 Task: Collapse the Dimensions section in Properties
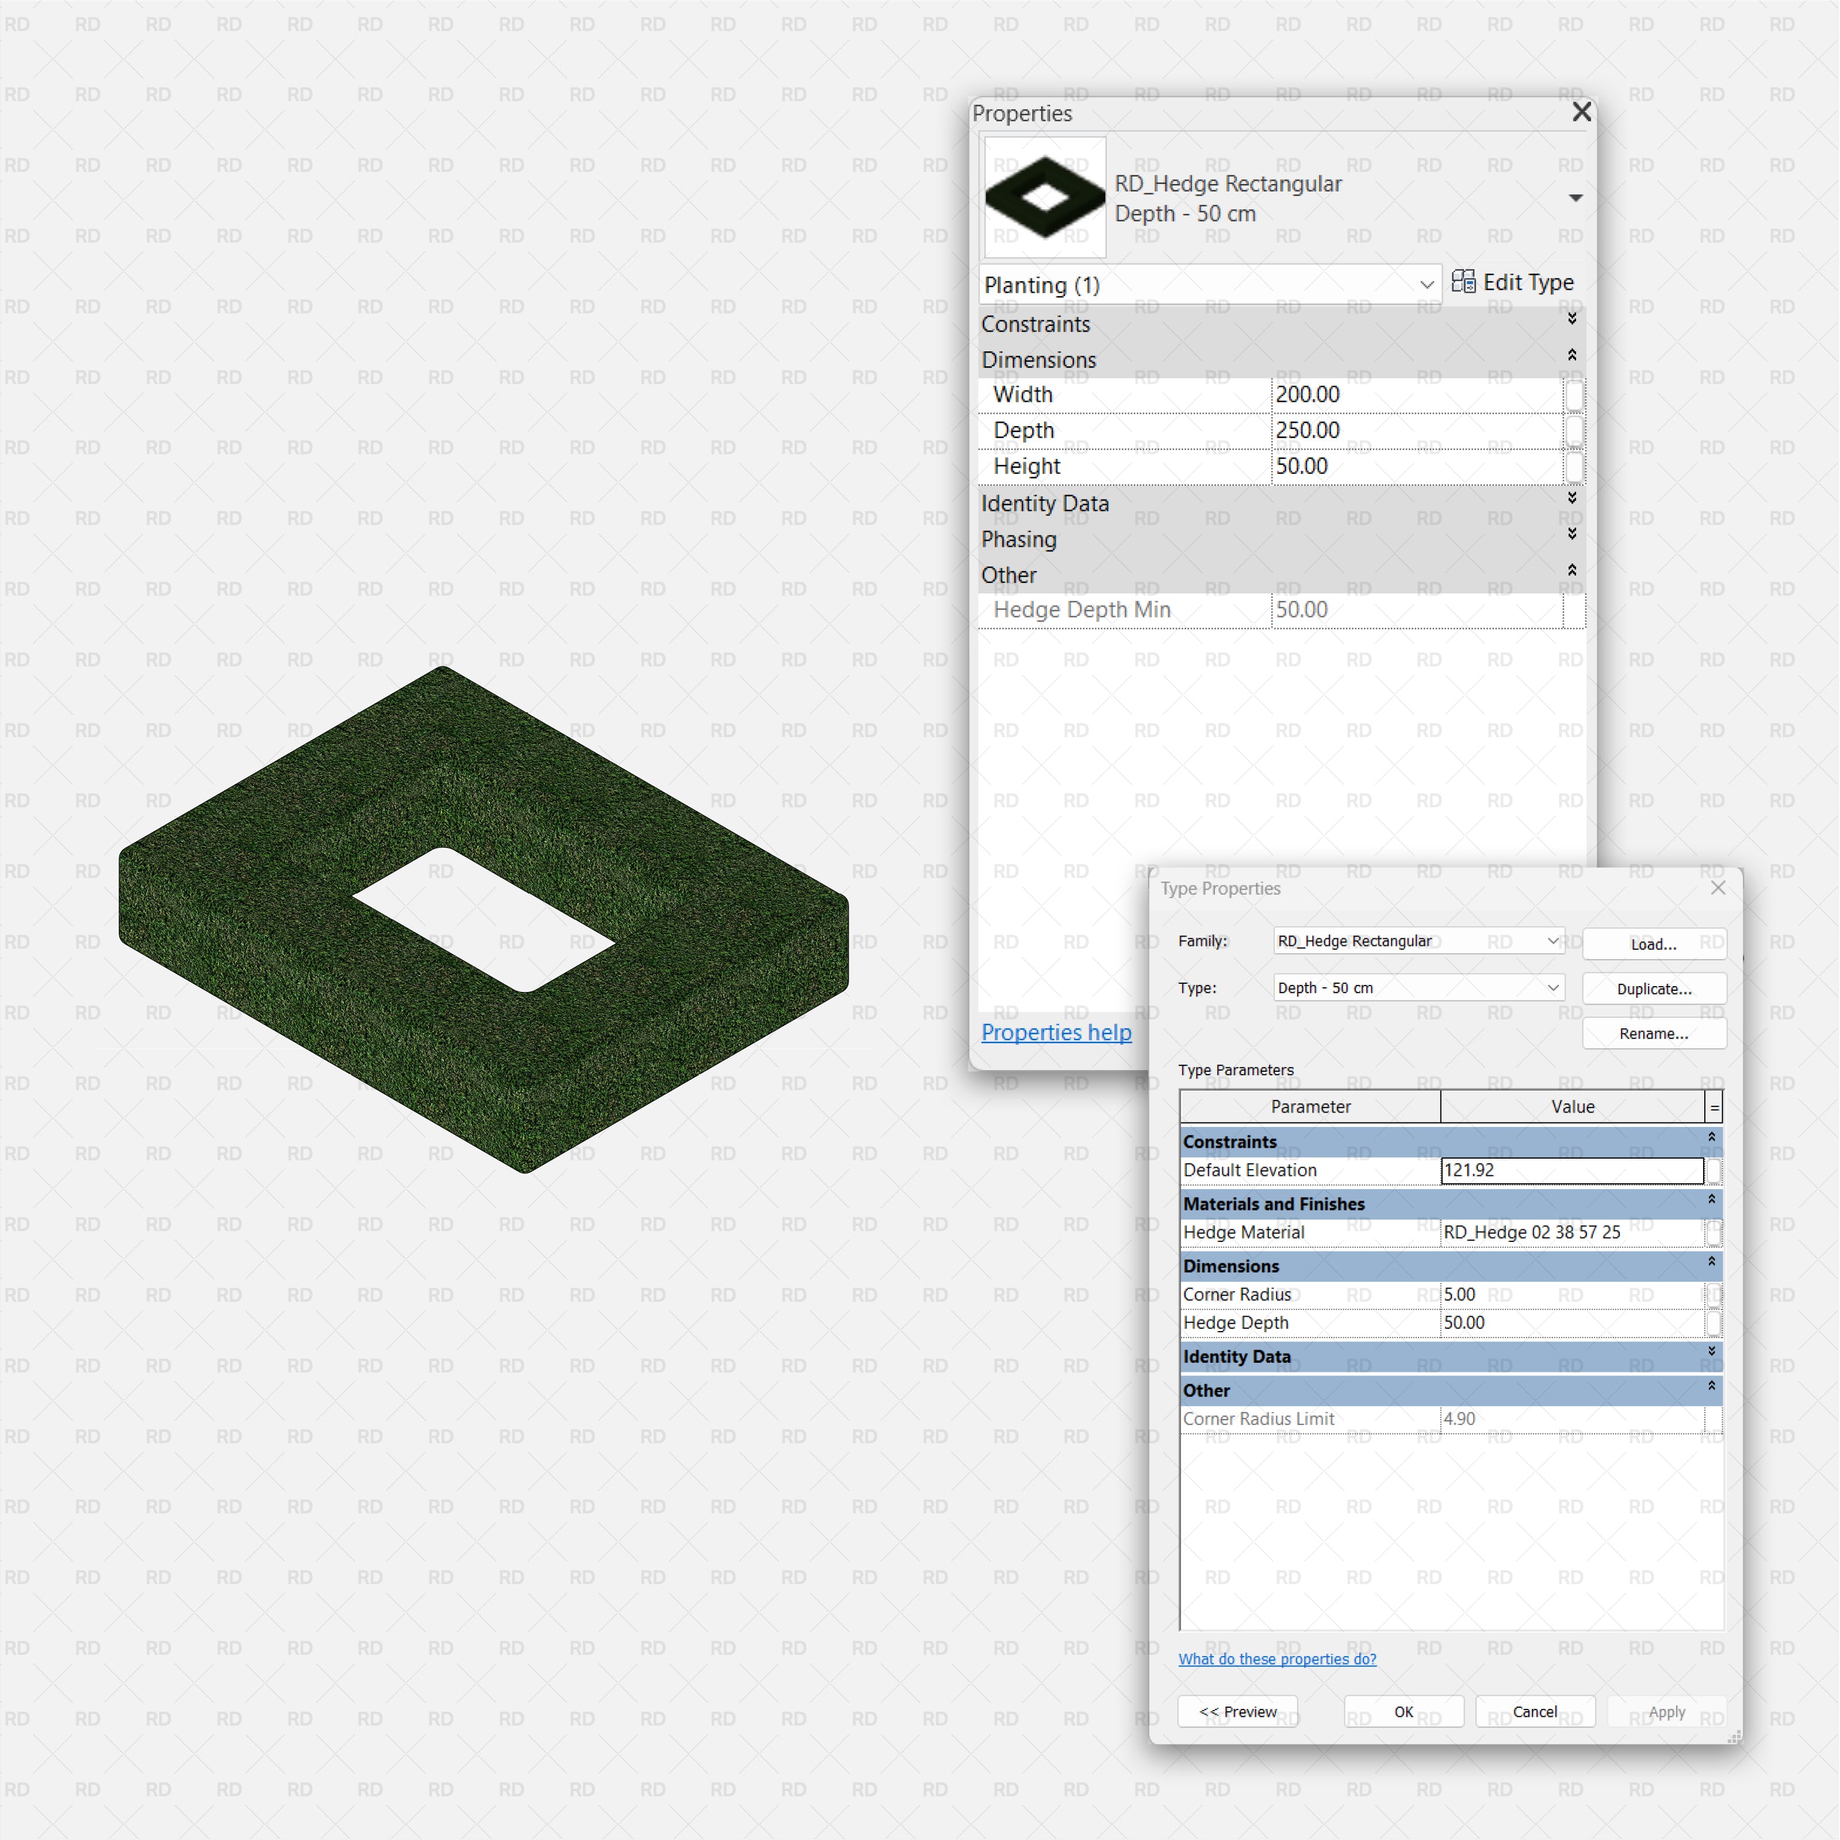(1571, 355)
